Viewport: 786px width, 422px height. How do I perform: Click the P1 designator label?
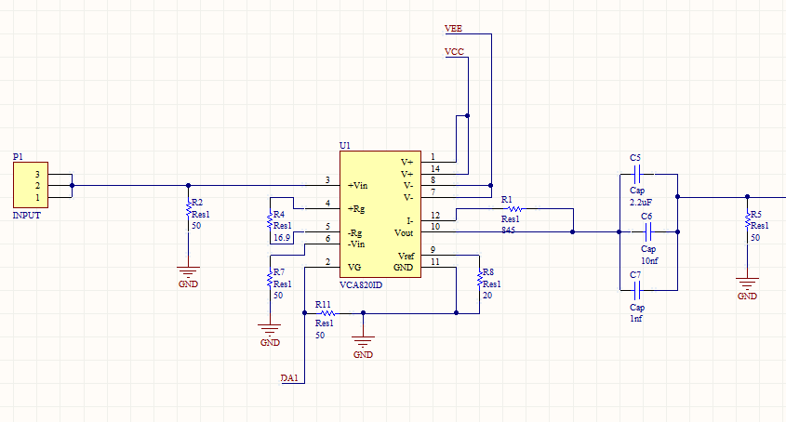[18, 156]
